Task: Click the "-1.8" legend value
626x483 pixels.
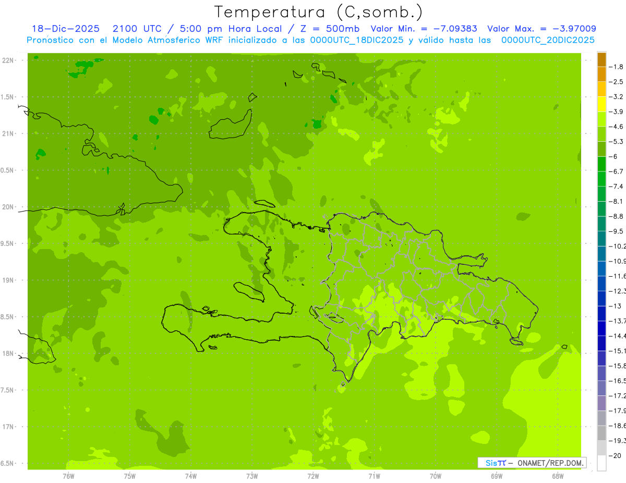Action: (616, 67)
